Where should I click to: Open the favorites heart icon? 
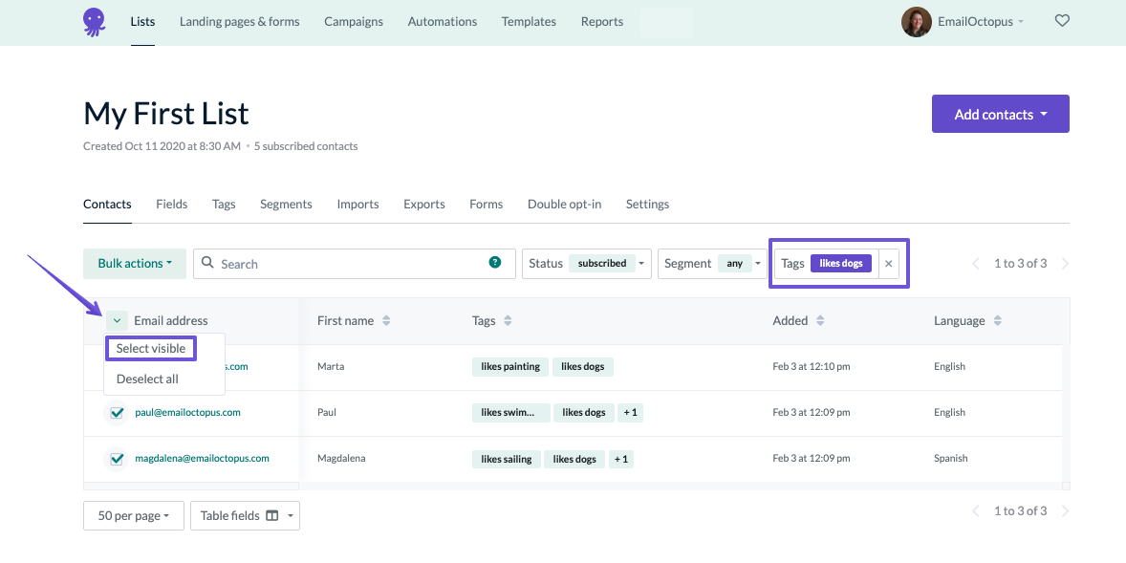[1062, 20]
